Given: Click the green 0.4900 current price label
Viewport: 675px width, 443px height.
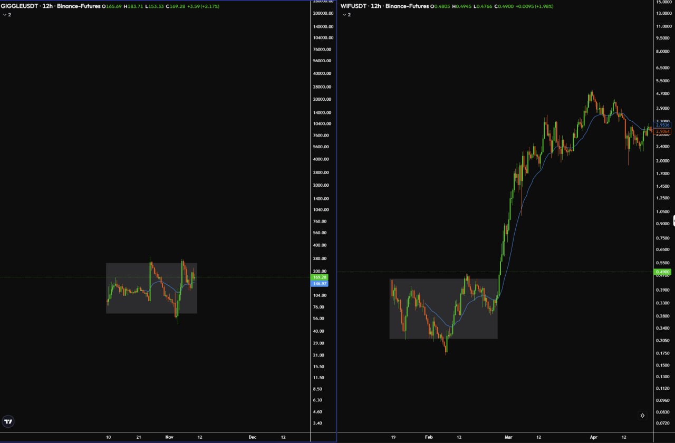Looking at the screenshot, I should coord(662,272).
